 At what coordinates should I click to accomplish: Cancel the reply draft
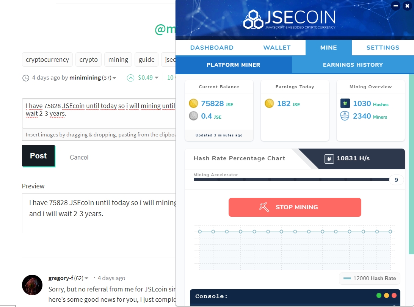(x=79, y=157)
